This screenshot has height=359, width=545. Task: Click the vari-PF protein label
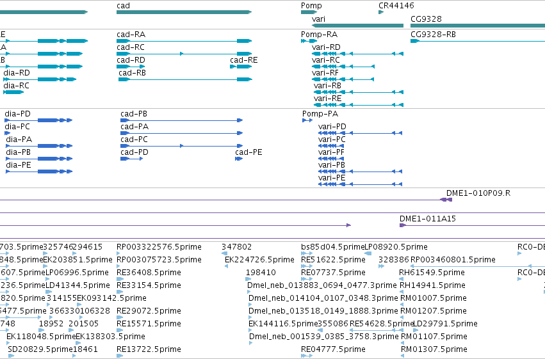click(x=331, y=152)
